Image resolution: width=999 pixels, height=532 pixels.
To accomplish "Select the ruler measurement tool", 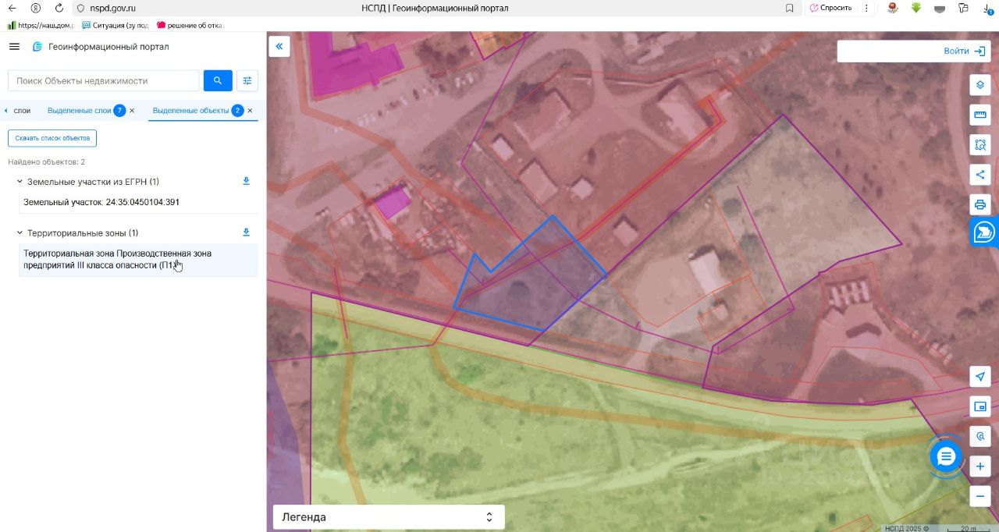I will pos(980,115).
